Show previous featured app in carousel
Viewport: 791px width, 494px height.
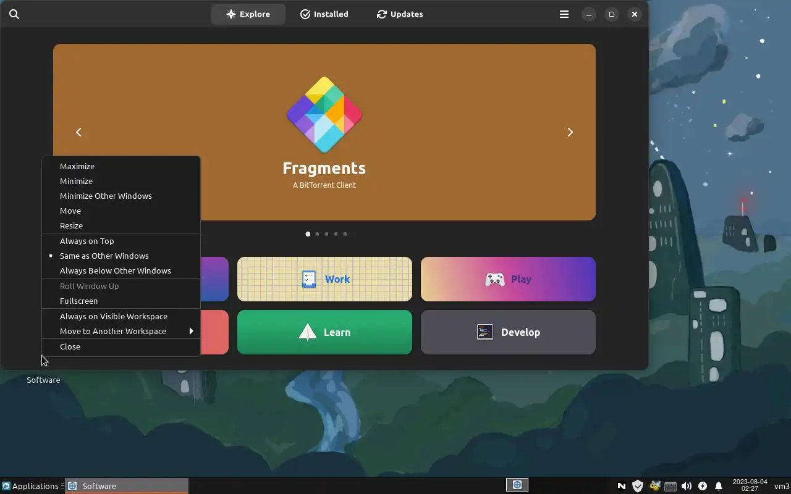pos(78,132)
